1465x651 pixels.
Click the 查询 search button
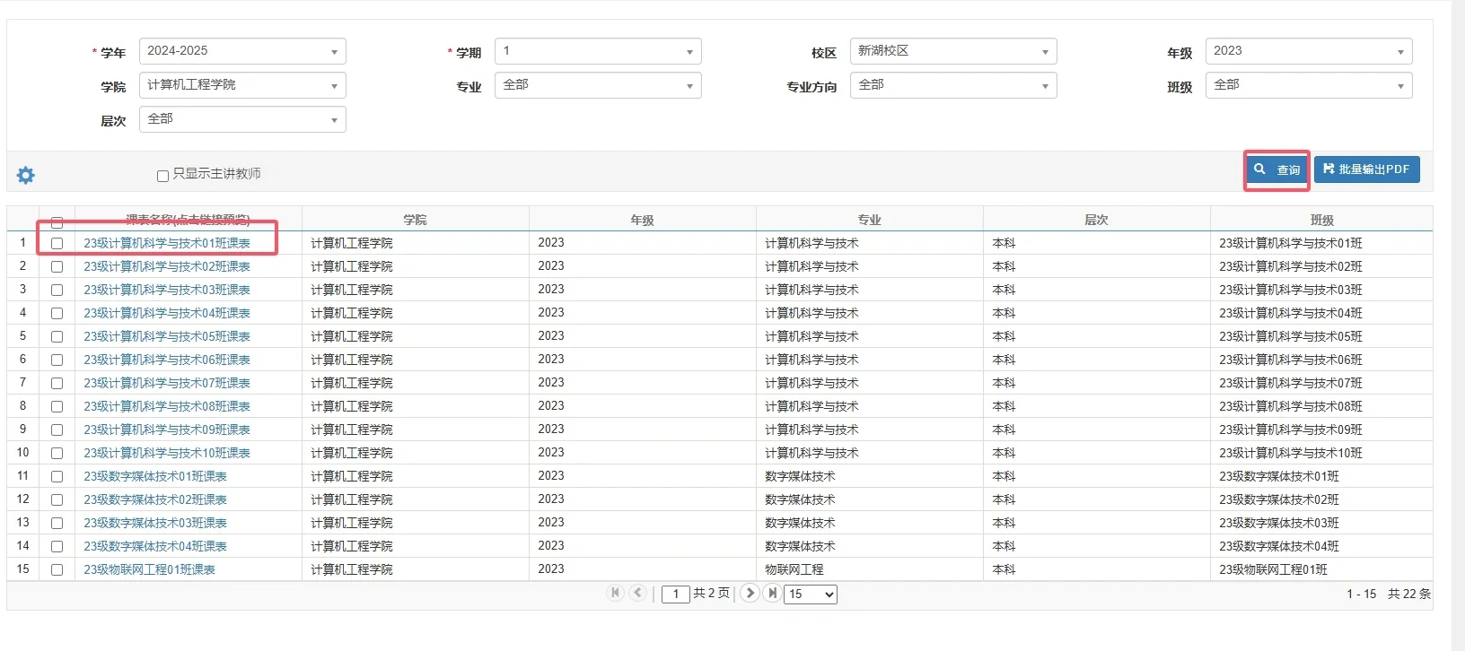[1276, 169]
